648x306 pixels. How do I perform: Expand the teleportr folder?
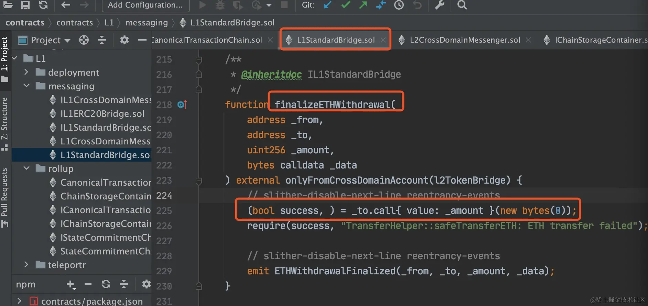(26, 265)
